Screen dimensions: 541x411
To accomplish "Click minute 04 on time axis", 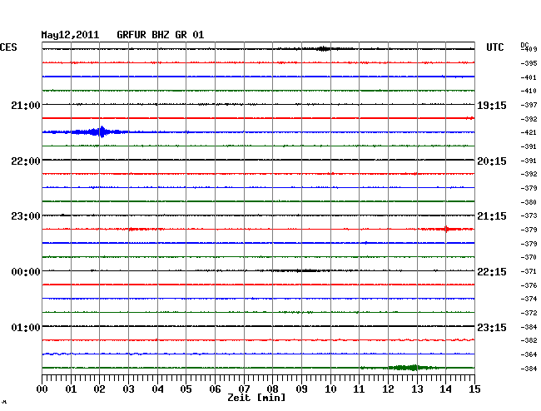I will pyautogui.click(x=157, y=389).
